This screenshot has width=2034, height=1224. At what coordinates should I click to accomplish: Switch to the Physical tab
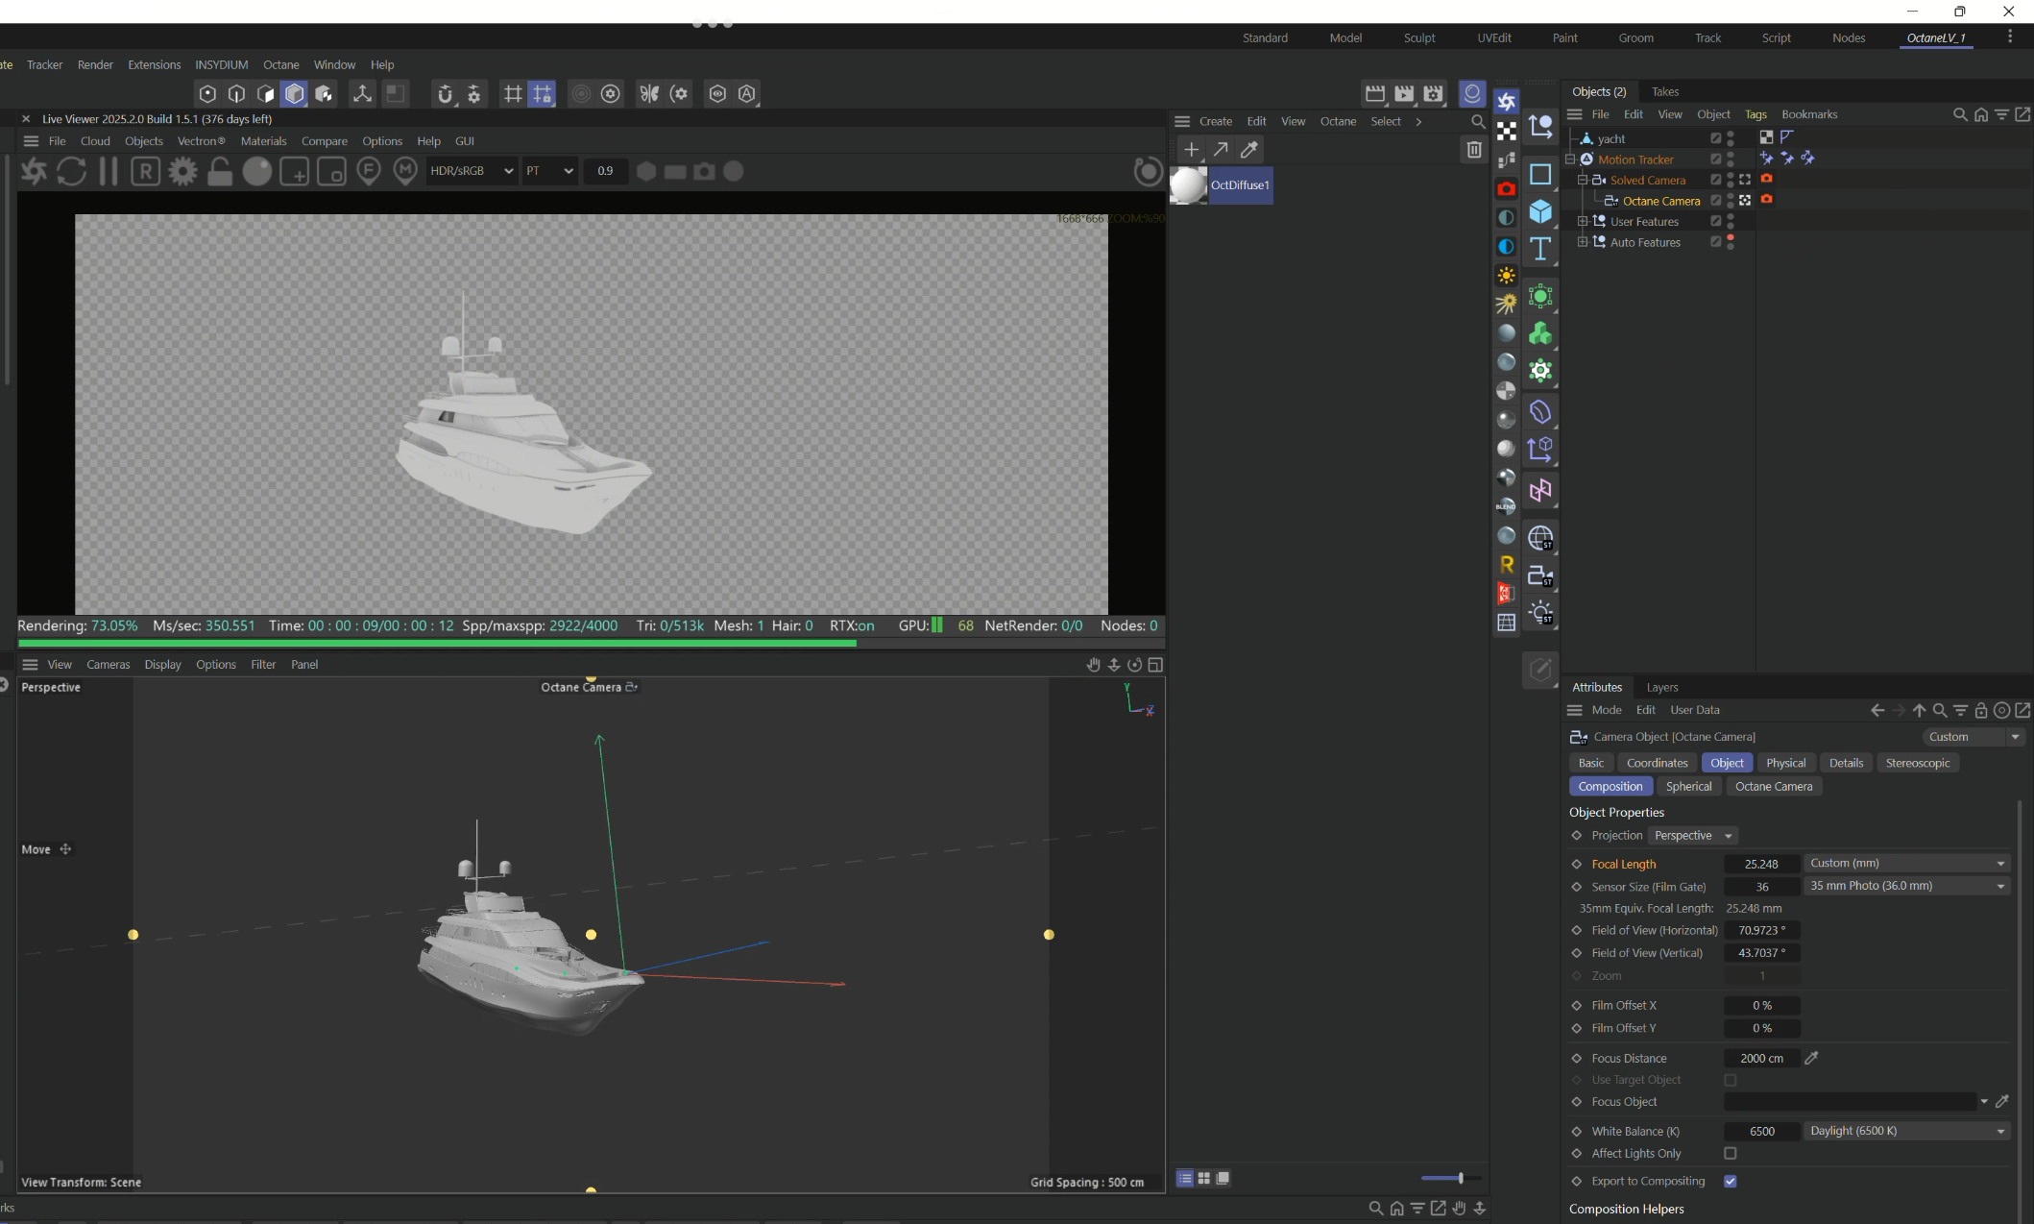point(1785,763)
